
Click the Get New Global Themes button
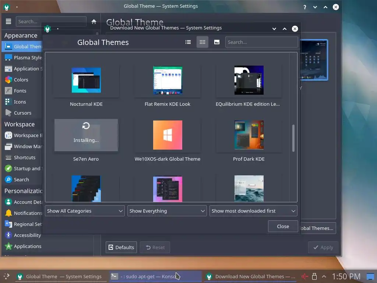(318, 228)
